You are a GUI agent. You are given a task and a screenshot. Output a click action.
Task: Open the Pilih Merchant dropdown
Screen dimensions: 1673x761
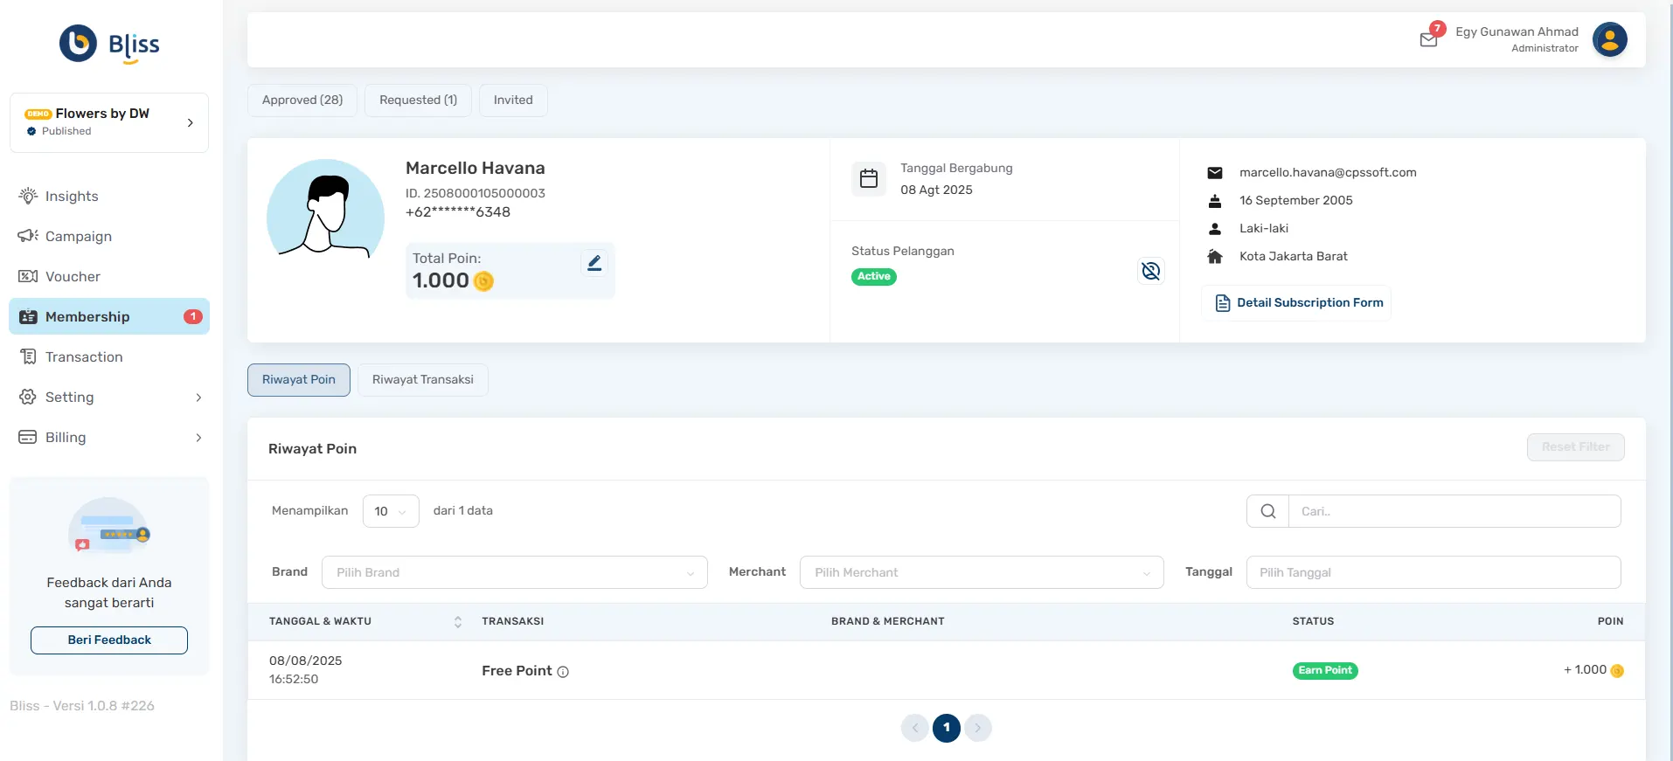click(x=981, y=572)
